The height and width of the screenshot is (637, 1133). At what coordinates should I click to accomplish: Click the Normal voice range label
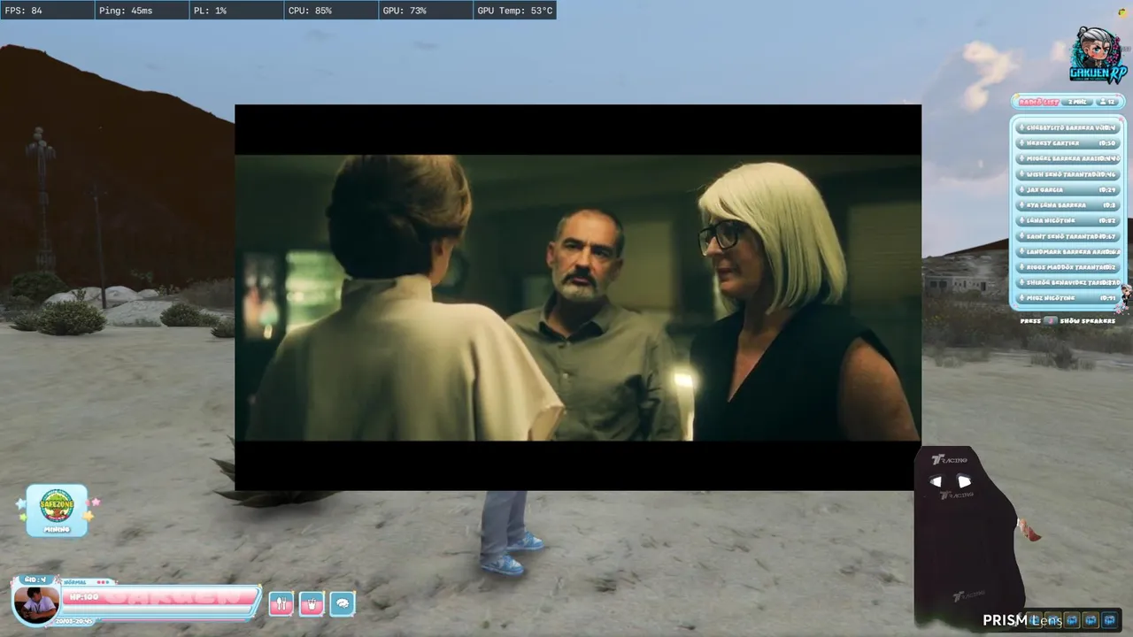[x=75, y=582]
